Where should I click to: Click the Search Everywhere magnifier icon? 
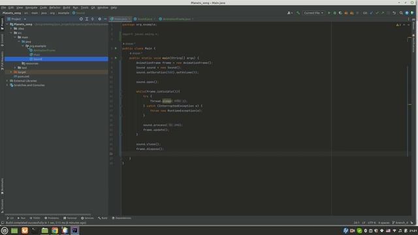pyautogui.click(x=401, y=13)
